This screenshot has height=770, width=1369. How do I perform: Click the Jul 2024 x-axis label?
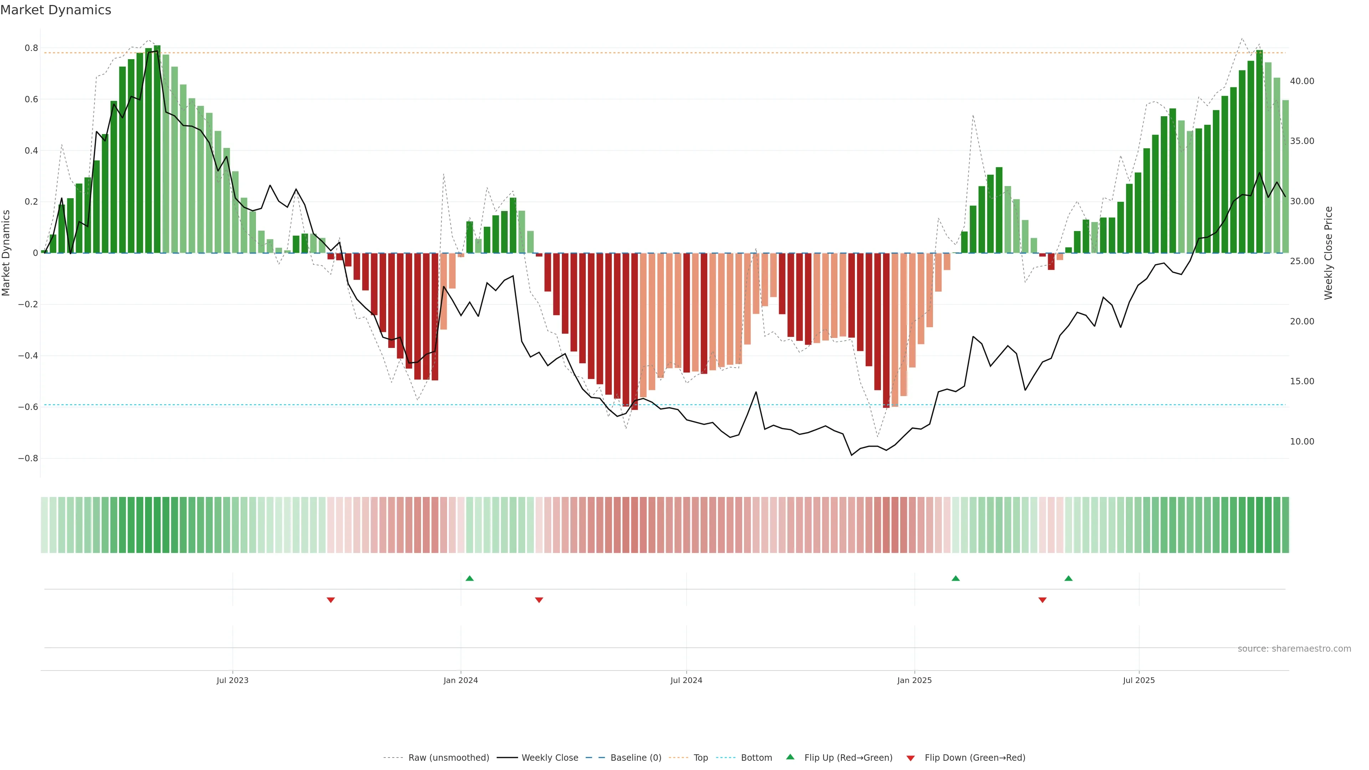coord(686,680)
